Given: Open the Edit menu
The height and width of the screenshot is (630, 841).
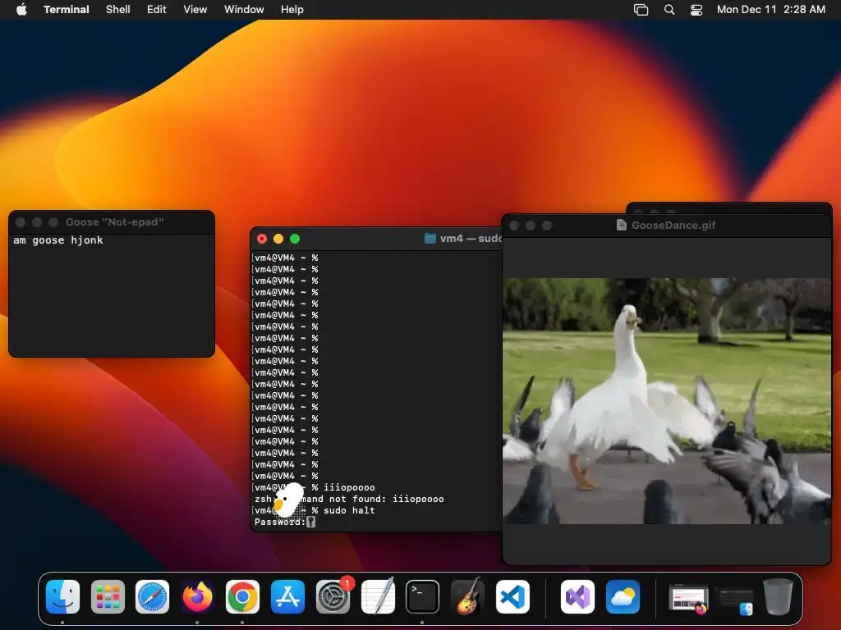Looking at the screenshot, I should coord(157,9).
